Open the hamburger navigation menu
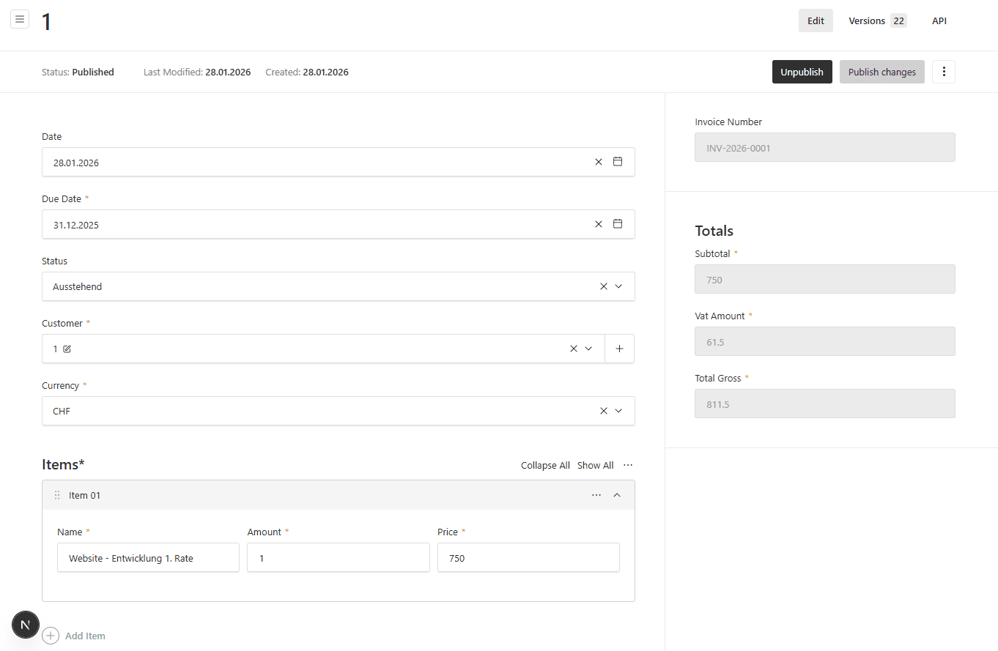998x651 pixels. pyautogui.click(x=20, y=19)
